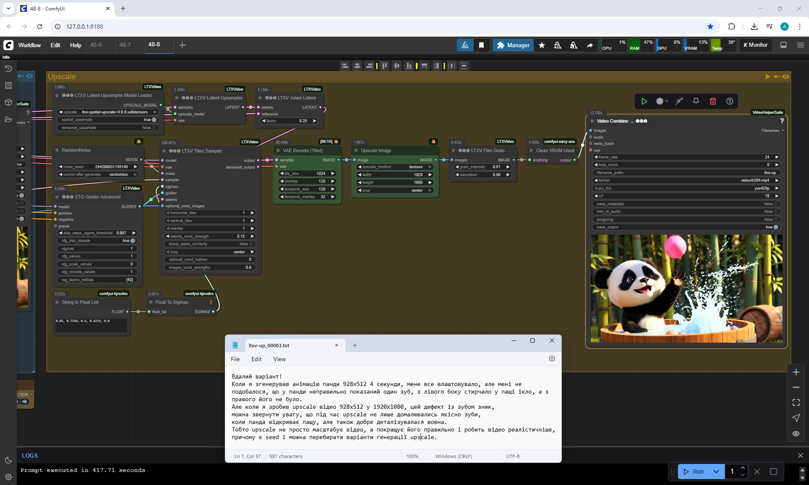Click the share arrow icon

coord(589,45)
